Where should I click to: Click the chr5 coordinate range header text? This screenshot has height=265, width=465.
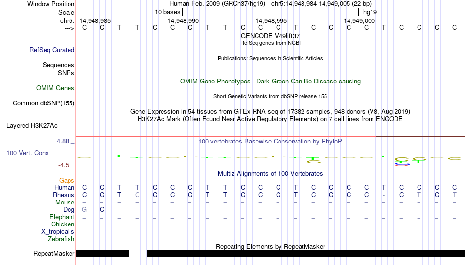point(321,4)
